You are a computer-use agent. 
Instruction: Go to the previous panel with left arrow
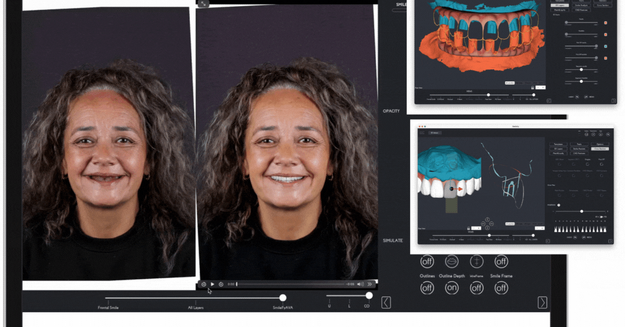click(386, 303)
